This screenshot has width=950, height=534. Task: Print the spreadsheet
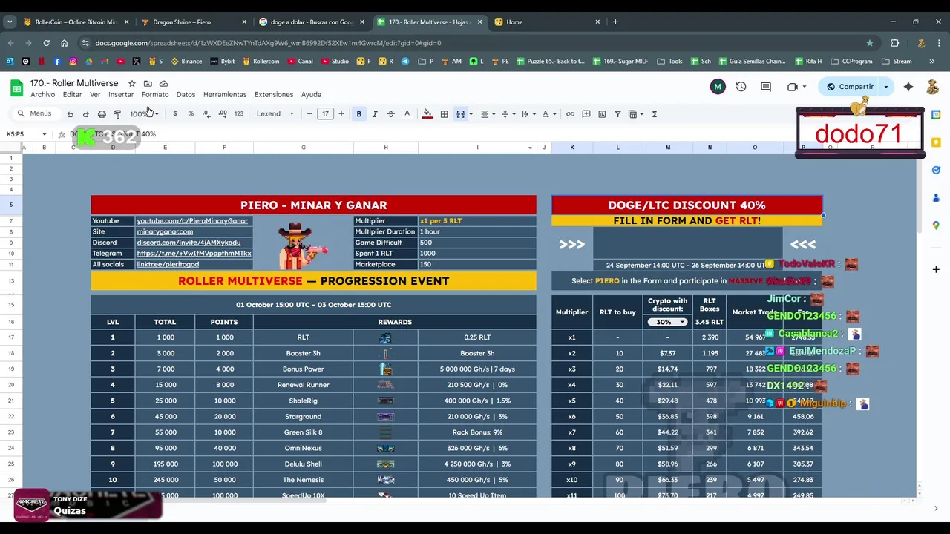102,114
